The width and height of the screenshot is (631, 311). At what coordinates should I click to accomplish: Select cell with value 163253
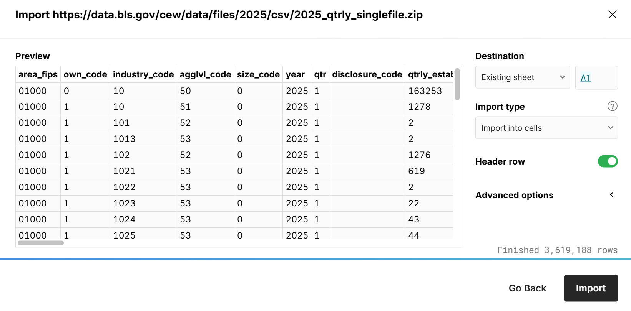click(425, 91)
